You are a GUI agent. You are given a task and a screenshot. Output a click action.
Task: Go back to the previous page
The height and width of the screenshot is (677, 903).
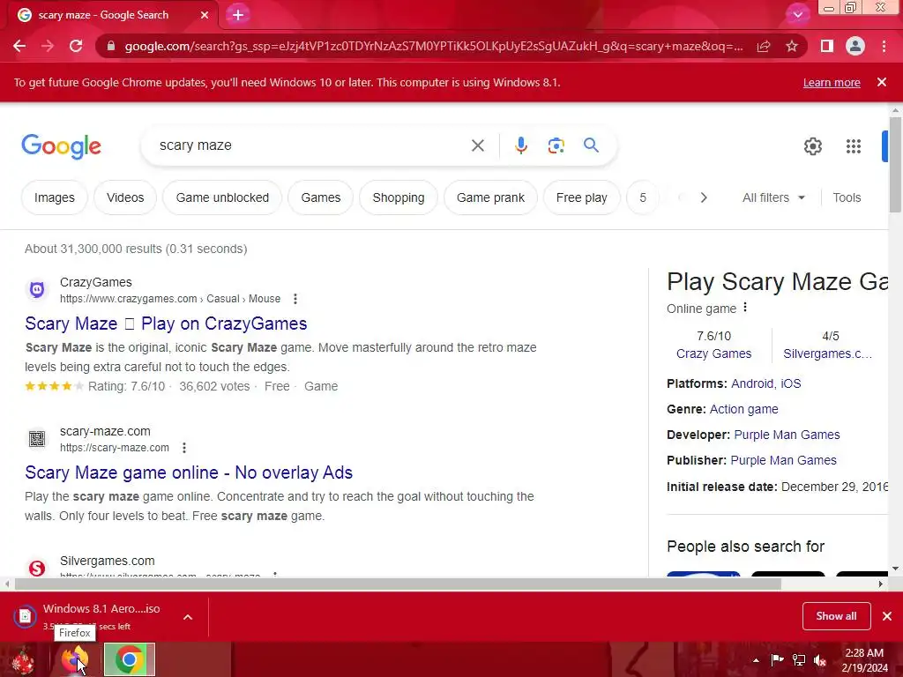pos(19,46)
